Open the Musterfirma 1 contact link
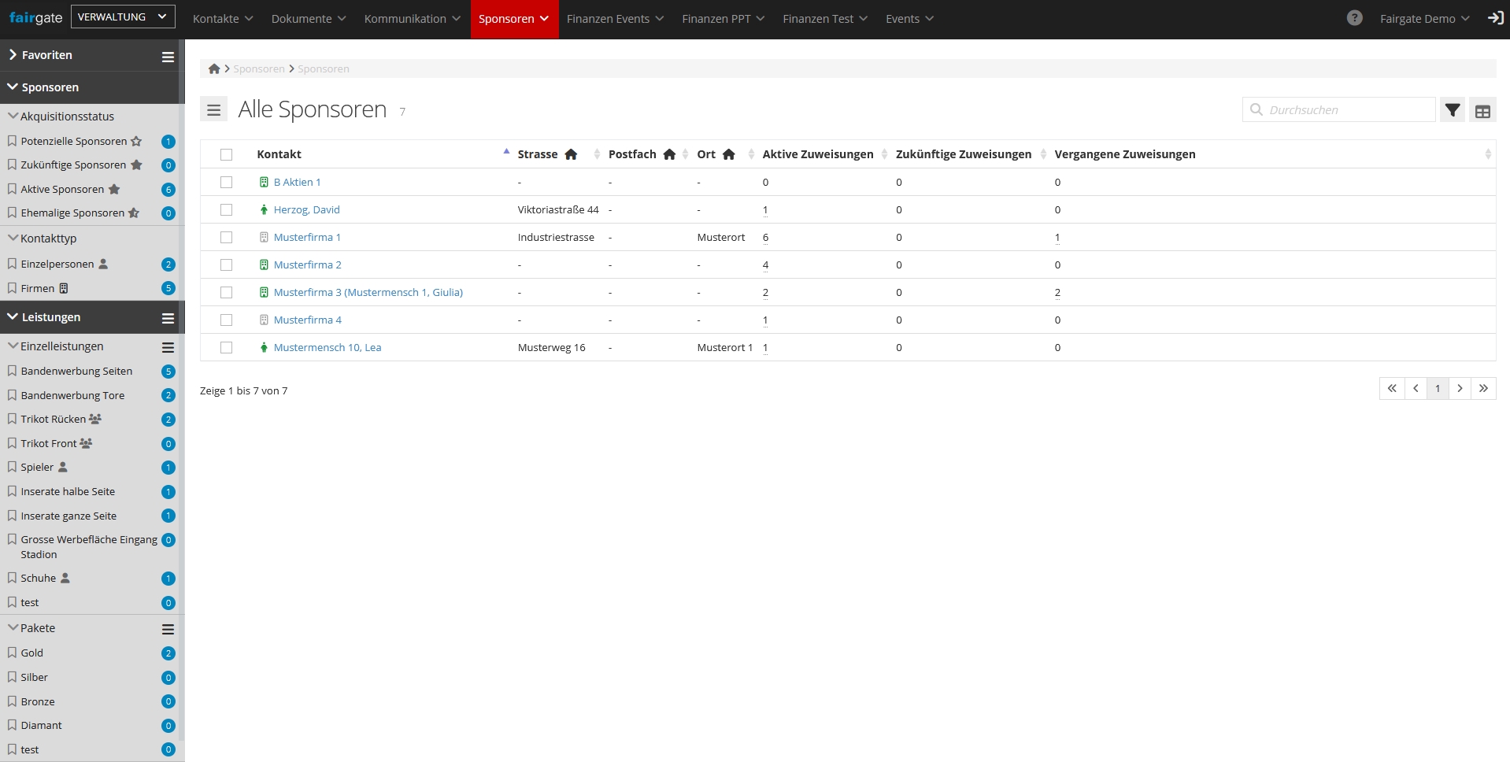 point(307,237)
